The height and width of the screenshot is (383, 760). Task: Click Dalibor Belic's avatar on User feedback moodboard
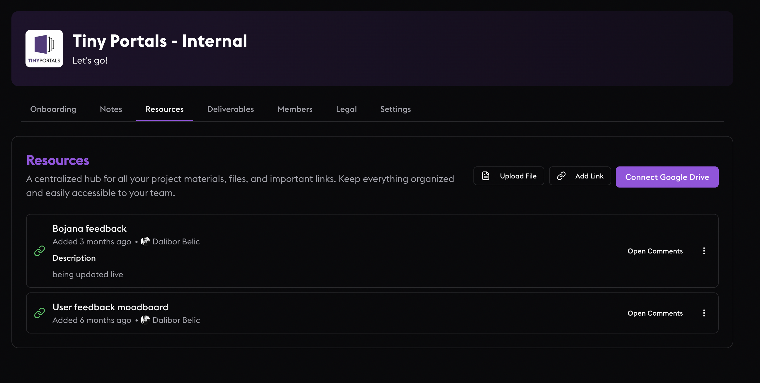pyautogui.click(x=145, y=320)
